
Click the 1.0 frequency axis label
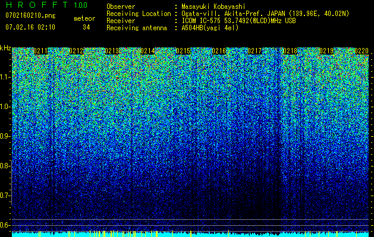[x=5, y=107]
